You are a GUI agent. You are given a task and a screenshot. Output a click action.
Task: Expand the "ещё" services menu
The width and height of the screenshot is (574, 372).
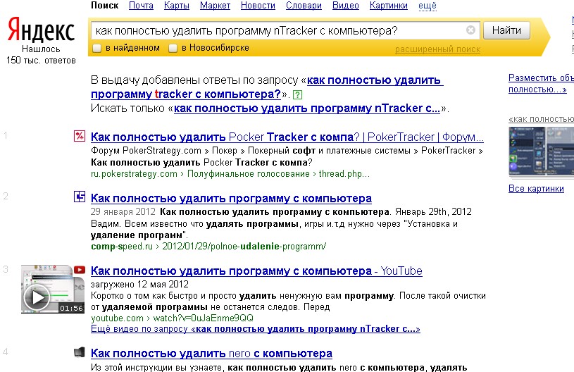[x=428, y=6]
